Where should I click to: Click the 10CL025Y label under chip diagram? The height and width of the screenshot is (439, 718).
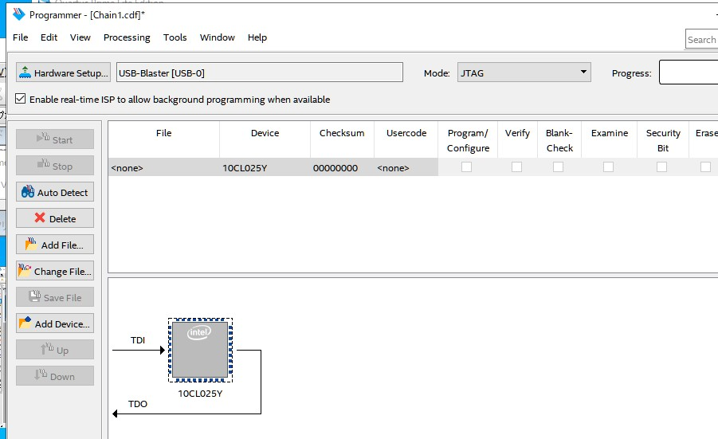(x=200, y=394)
